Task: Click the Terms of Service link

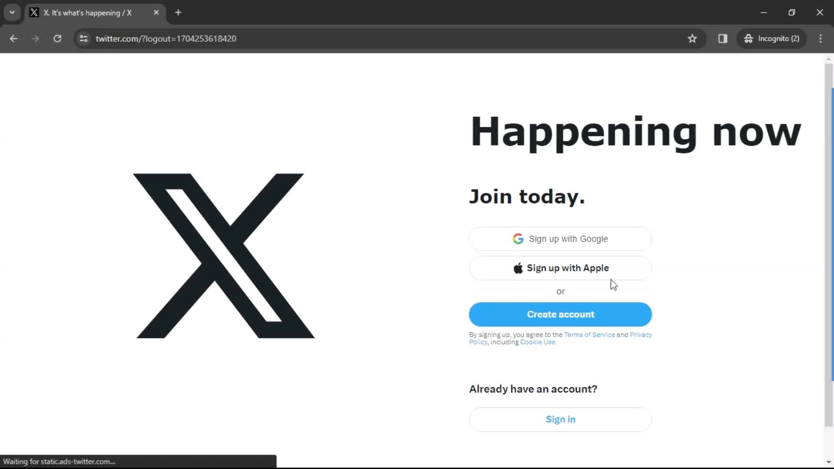Action: coord(589,334)
